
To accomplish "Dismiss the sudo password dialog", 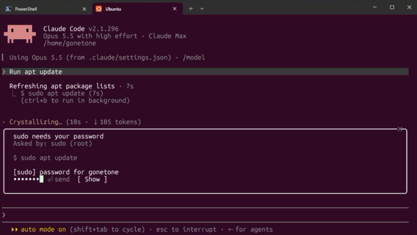I will pyautogui.click(x=400, y=129).
